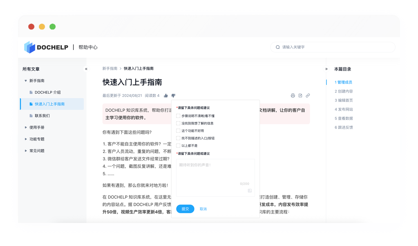Jump to '2 创建内容' in outline

(344, 91)
